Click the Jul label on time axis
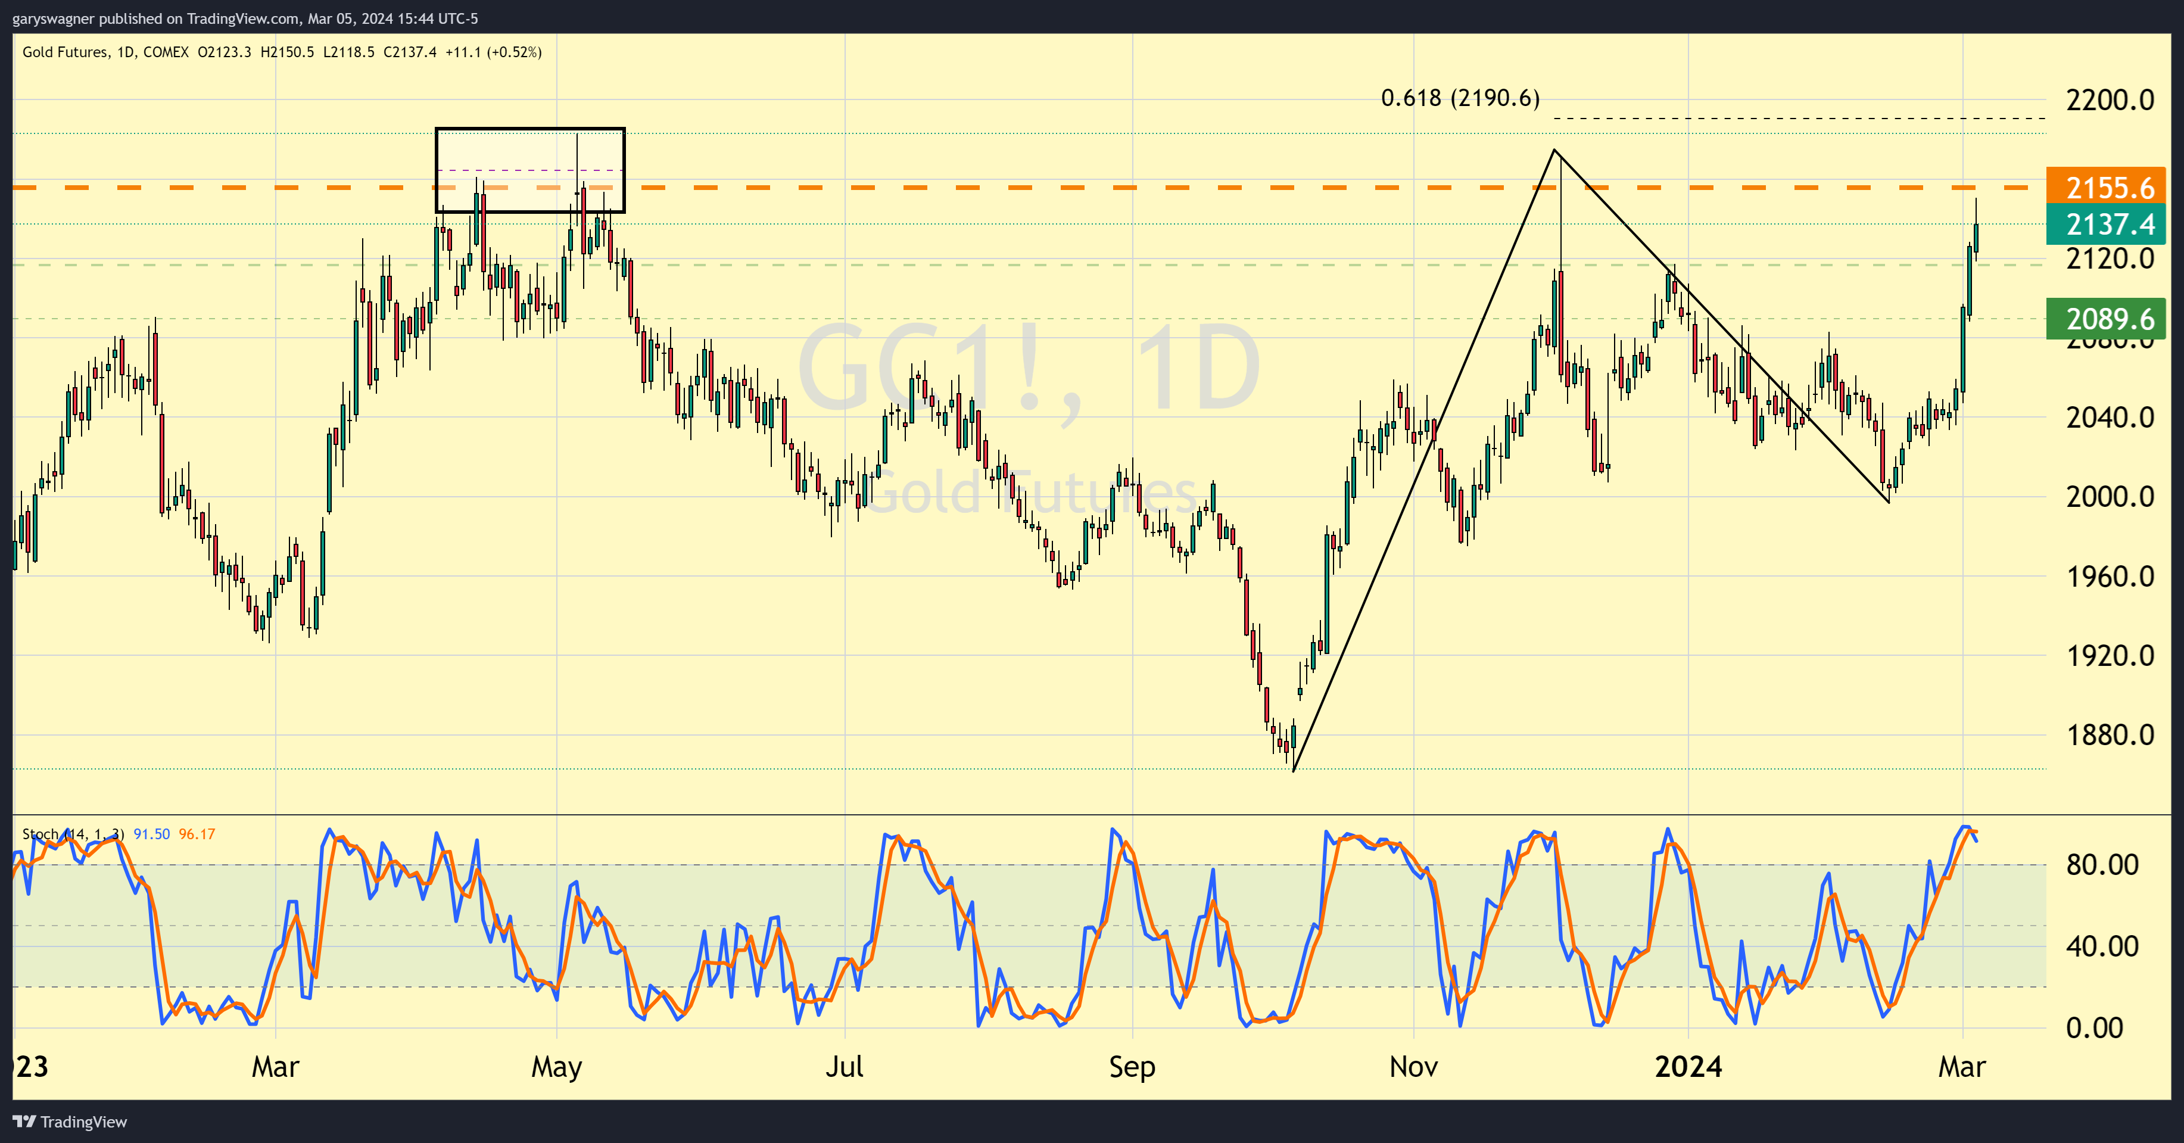The width and height of the screenshot is (2184, 1143). (x=845, y=1066)
